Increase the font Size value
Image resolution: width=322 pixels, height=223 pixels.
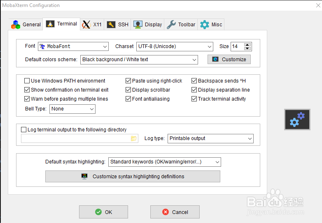[x=247, y=45]
